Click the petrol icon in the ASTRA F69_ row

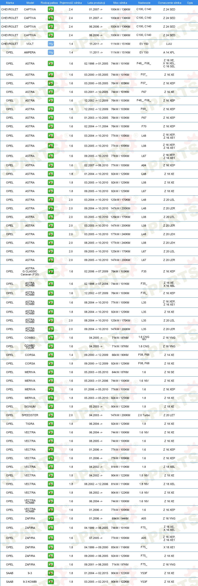pos(51,109)
